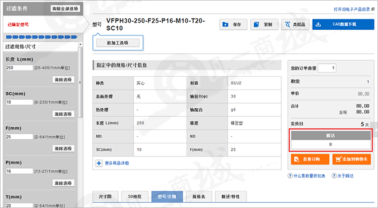This screenshot has height=208, width=378.
Task: Click the plus icon for more product details
Action: [99, 163]
